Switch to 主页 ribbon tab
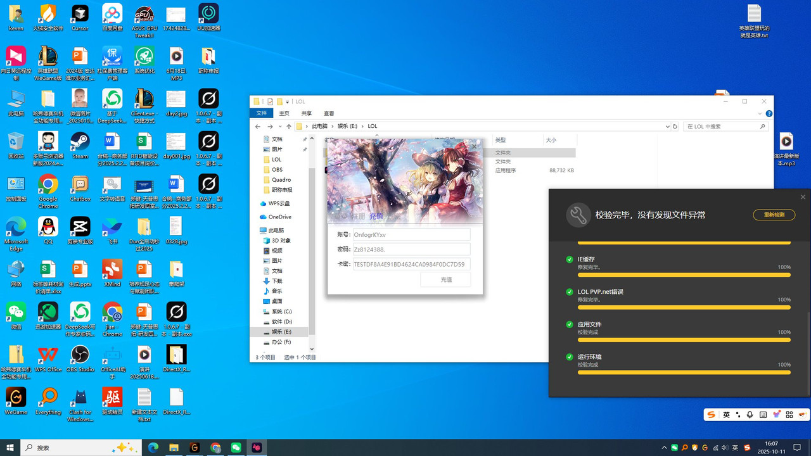This screenshot has width=811, height=456. tap(284, 113)
